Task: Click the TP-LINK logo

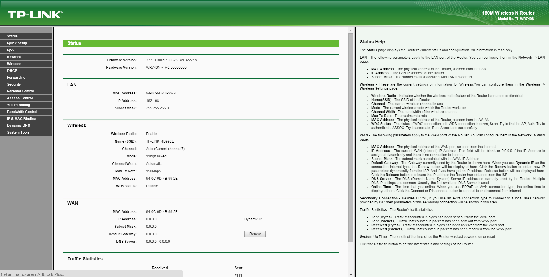Action: pyautogui.click(x=35, y=15)
